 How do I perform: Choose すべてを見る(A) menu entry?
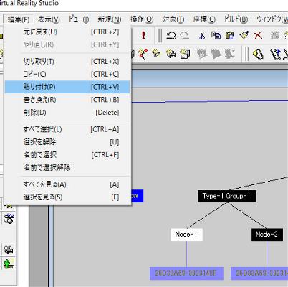coord(67,184)
